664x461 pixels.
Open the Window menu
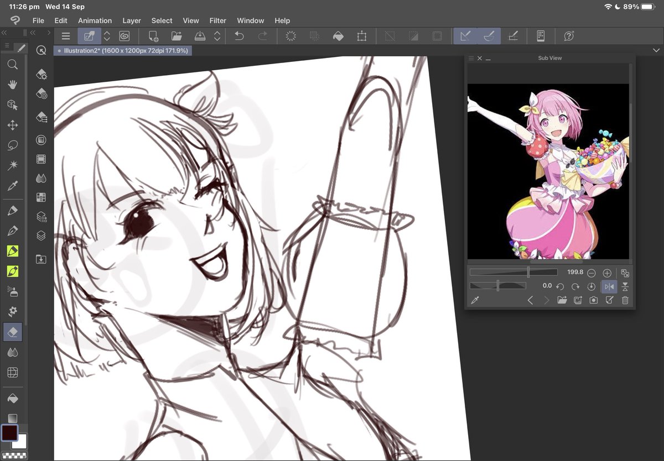tap(251, 20)
